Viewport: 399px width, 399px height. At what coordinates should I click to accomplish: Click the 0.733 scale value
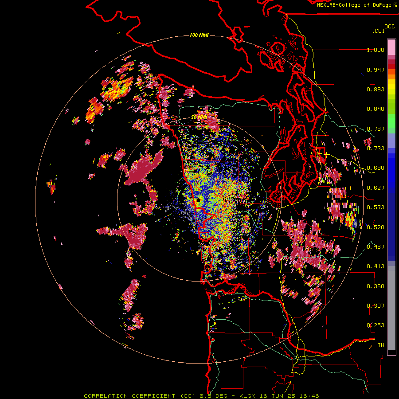coord(376,149)
